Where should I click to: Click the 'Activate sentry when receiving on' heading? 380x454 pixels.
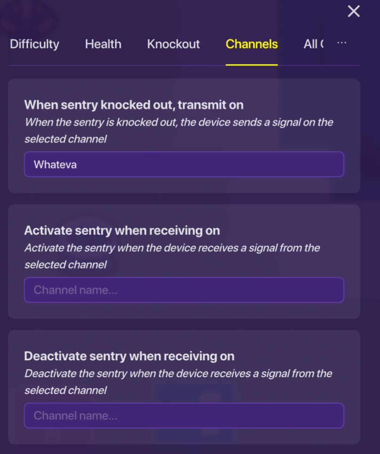click(122, 230)
